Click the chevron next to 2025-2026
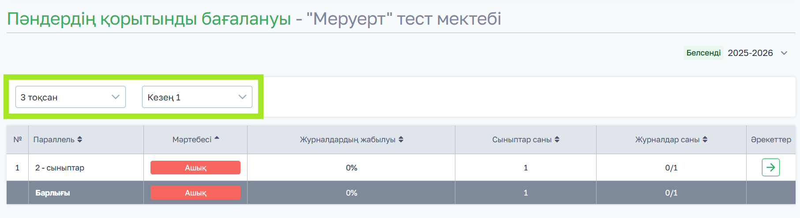Image resolution: width=800 pixels, height=218 pixels. [784, 53]
